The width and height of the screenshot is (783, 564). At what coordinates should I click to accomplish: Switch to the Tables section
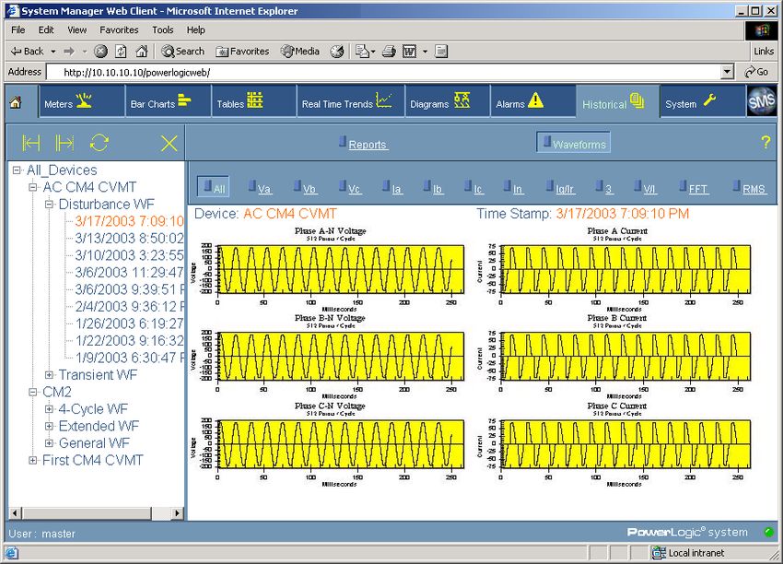pyautogui.click(x=253, y=101)
